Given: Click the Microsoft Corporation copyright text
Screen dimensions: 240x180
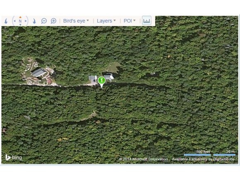Looking at the screenshot, I should pyautogui.click(x=144, y=159).
